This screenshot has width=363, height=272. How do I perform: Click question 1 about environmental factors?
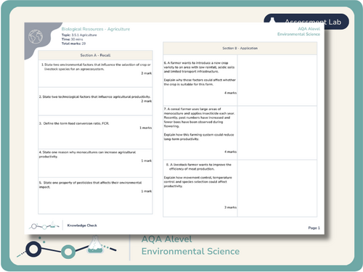96,67
